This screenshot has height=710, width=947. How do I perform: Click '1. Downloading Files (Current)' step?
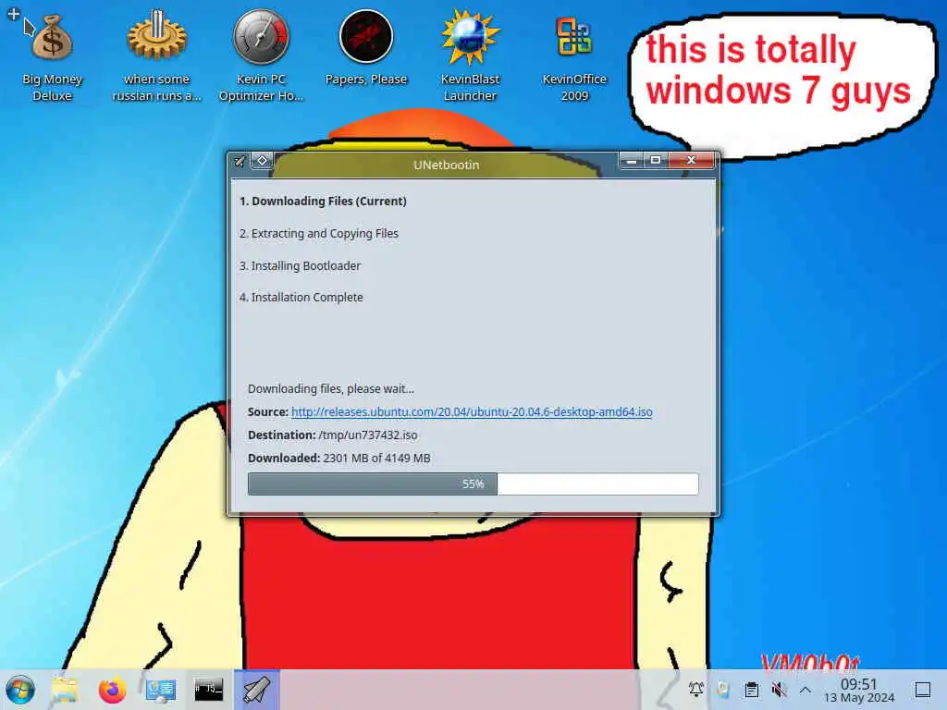[323, 201]
